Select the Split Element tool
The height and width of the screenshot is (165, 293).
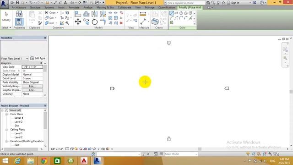110,13
